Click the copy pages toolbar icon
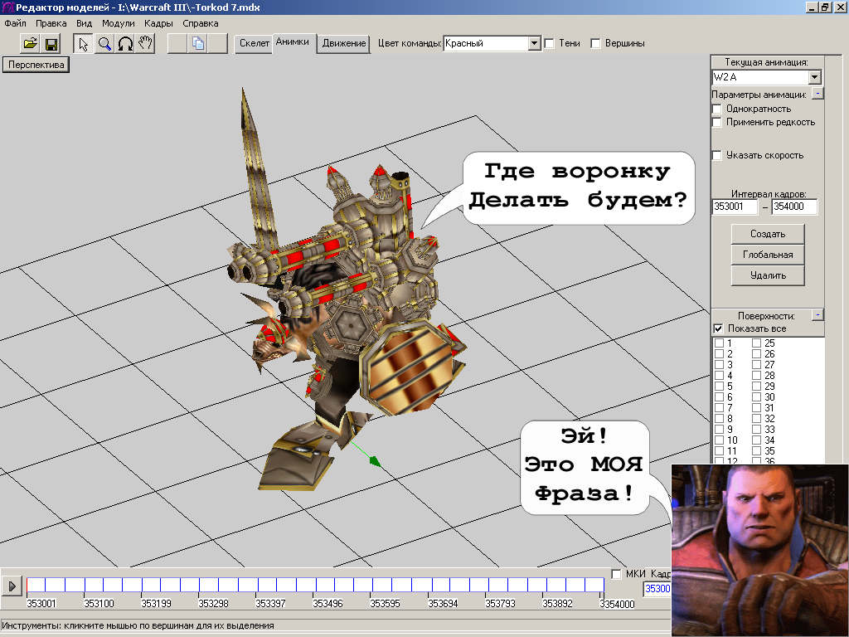This screenshot has height=637, width=849. click(198, 44)
